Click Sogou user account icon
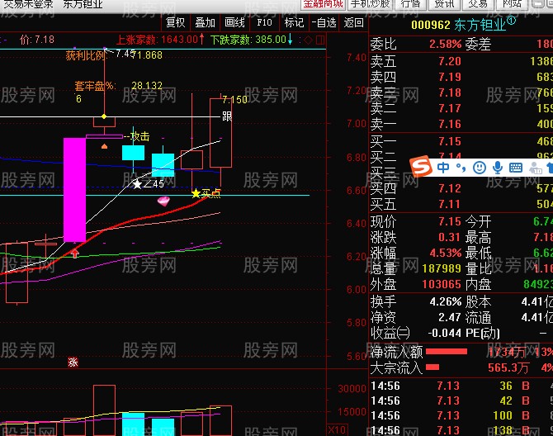This screenshot has height=436, width=553. [536, 168]
